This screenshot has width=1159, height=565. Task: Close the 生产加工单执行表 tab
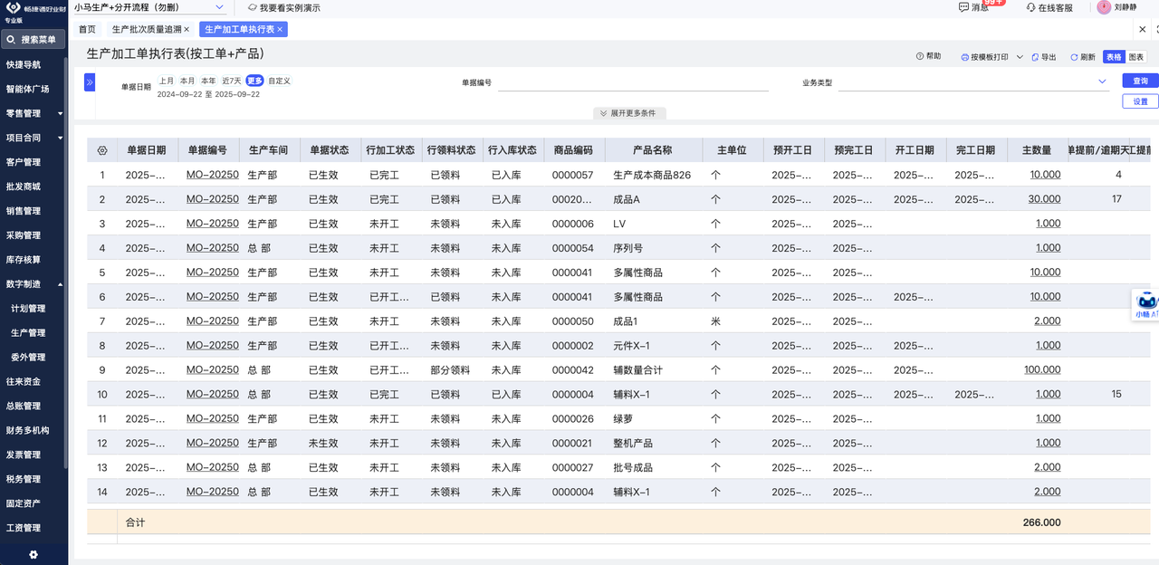point(280,30)
